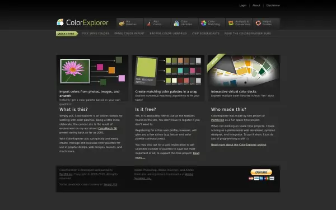Viewport: 336px width, 210px height.
Task: Open the JavaScript courtesy link in footer
Action: 110,184
